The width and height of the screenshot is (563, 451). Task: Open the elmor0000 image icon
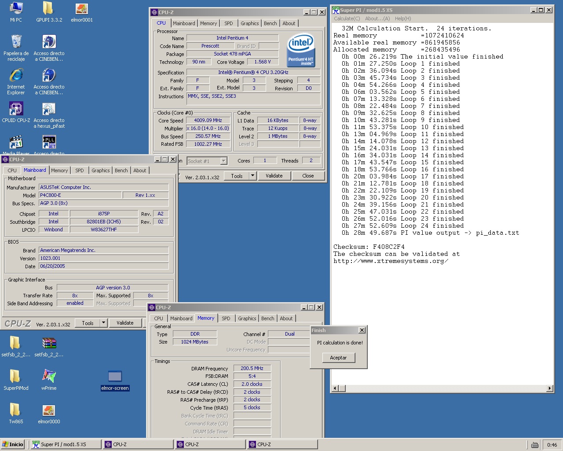point(49,413)
